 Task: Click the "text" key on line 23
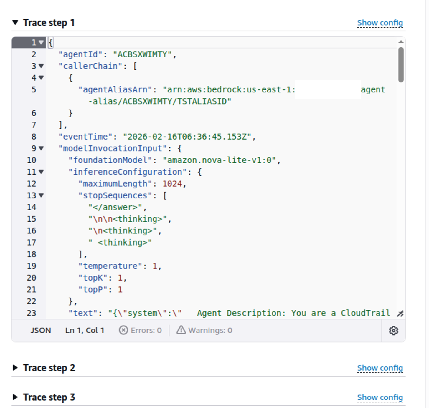coord(83,313)
